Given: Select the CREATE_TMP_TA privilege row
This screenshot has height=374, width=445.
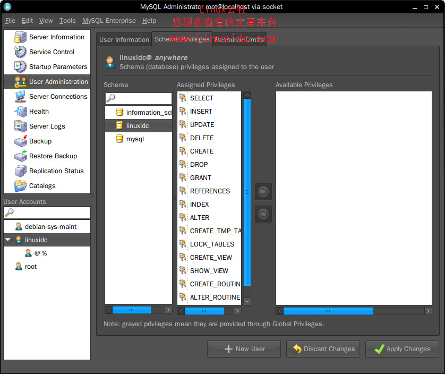Looking at the screenshot, I should (x=209, y=231).
